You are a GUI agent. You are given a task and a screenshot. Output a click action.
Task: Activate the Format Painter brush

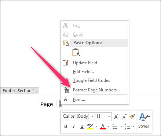click(132, 117)
